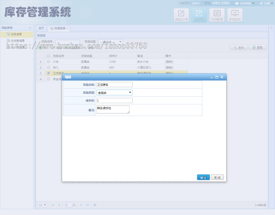This screenshot has width=275, height=215.
Task: Click the 货品名称 search input field
Action: pyautogui.click(x=68, y=42)
